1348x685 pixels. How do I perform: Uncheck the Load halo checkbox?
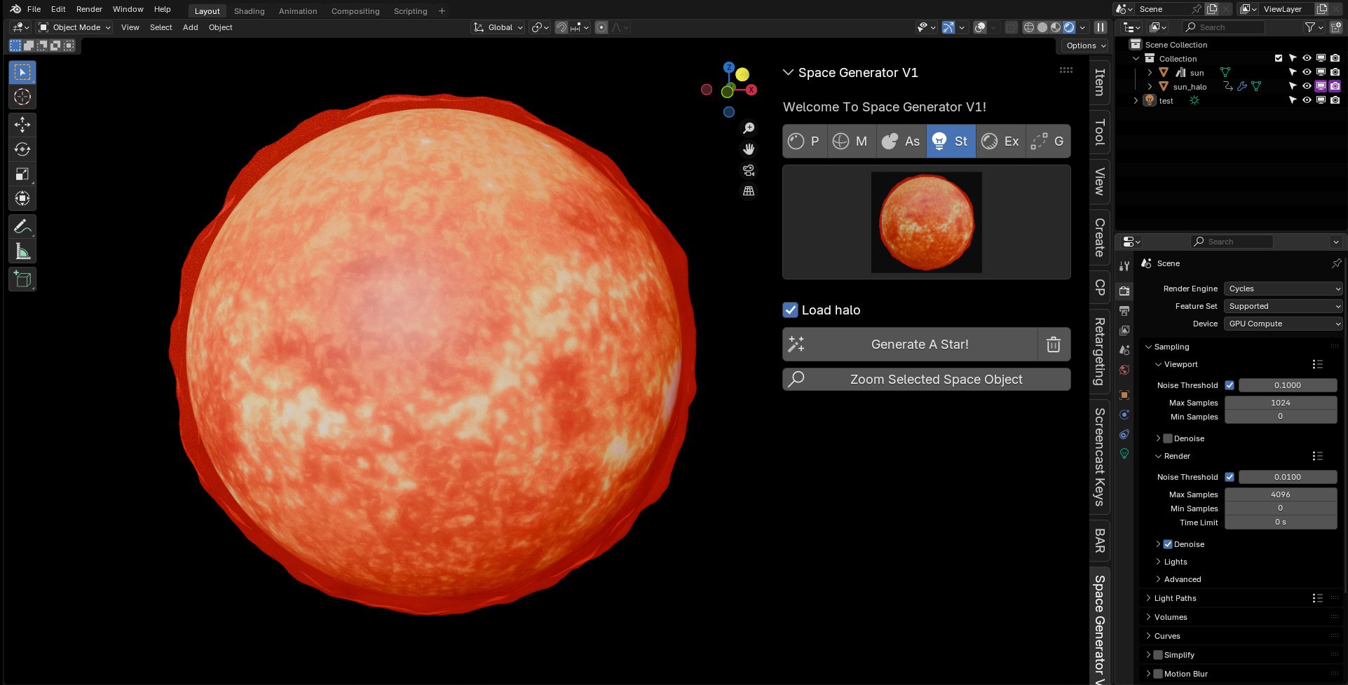(790, 310)
